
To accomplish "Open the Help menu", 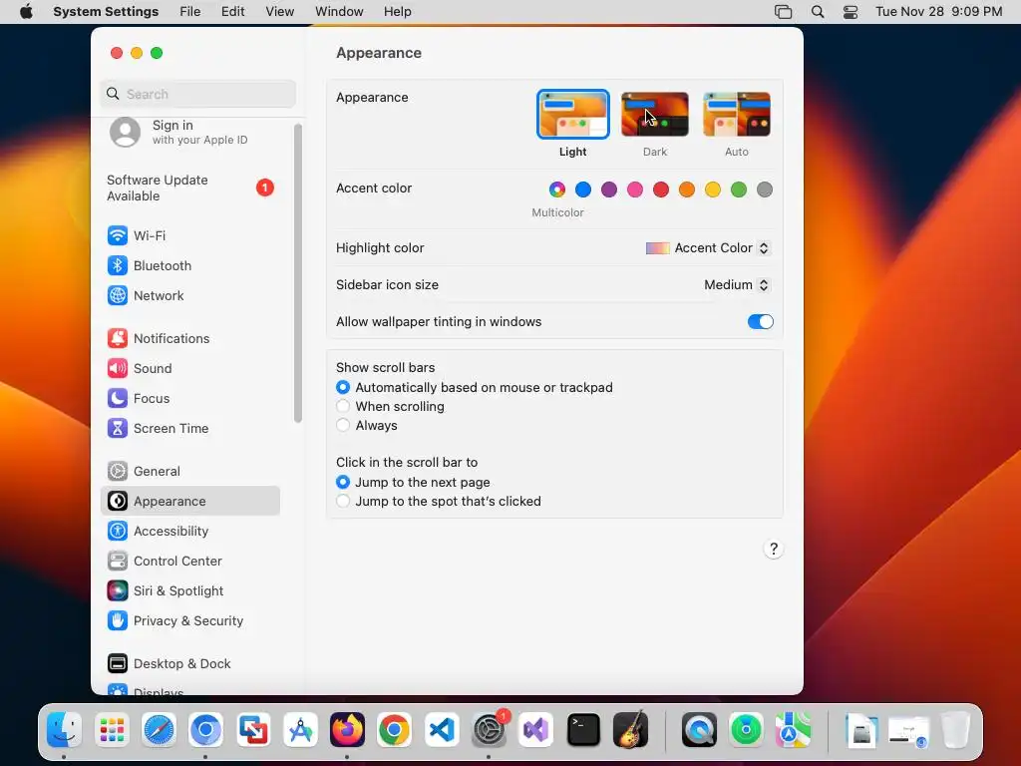I will click(x=397, y=12).
